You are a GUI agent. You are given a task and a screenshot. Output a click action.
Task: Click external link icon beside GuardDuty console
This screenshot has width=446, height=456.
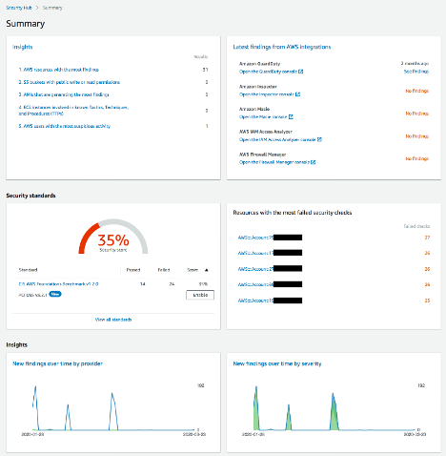click(x=301, y=72)
